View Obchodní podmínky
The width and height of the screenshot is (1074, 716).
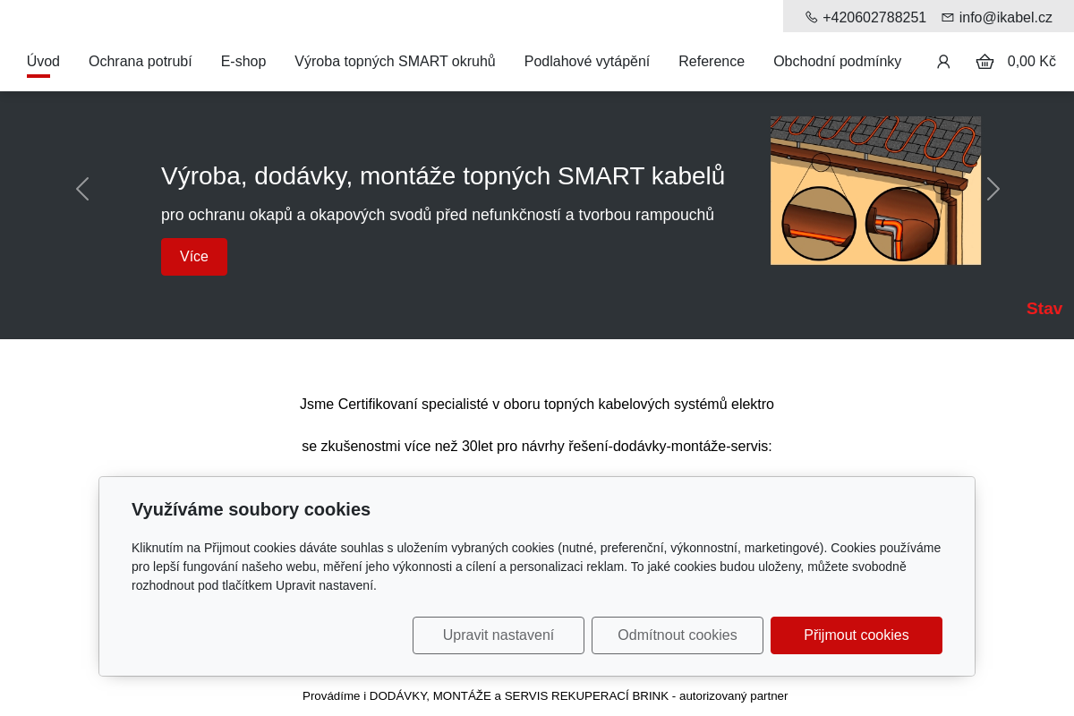pos(837,61)
